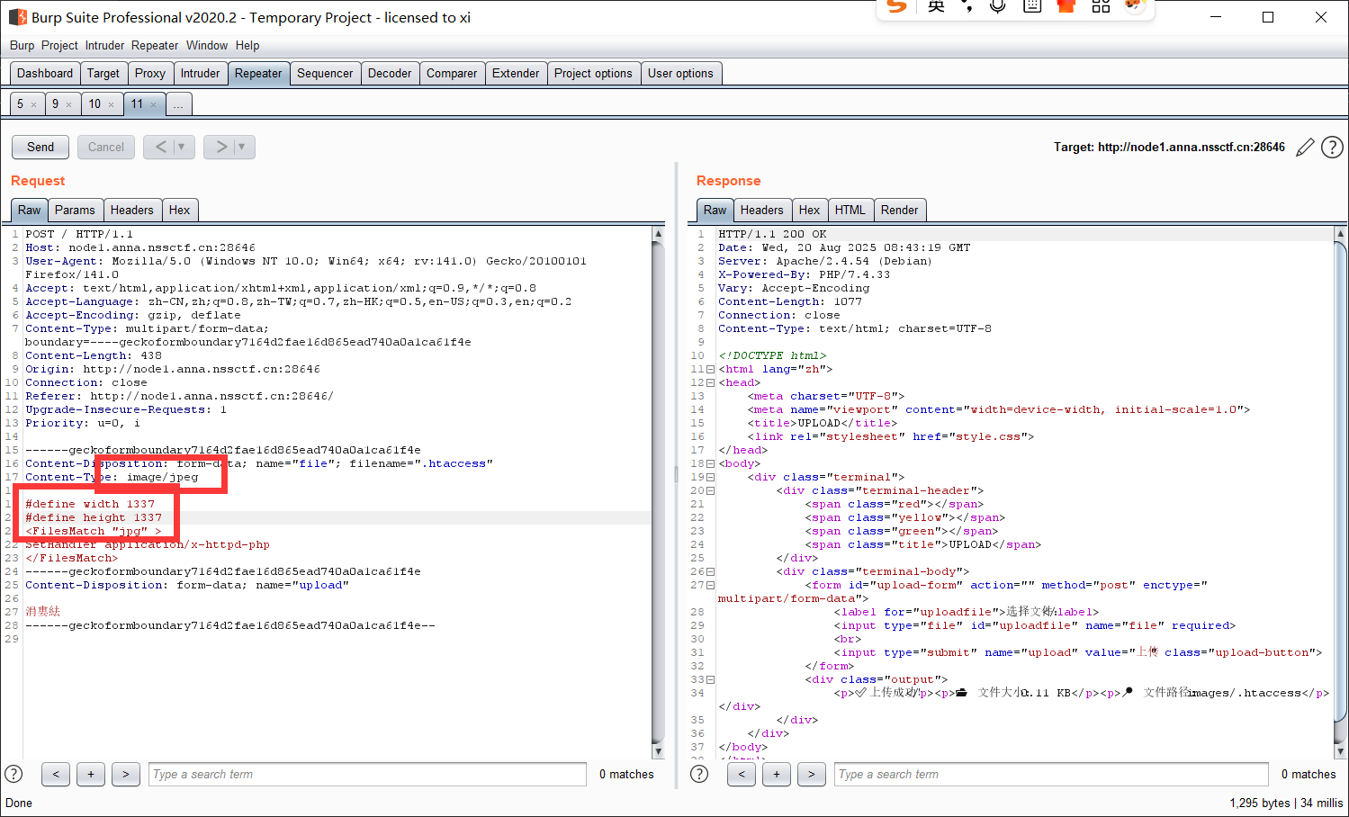This screenshot has width=1349, height=817.
Task: Jump to next match in response search
Action: point(812,774)
